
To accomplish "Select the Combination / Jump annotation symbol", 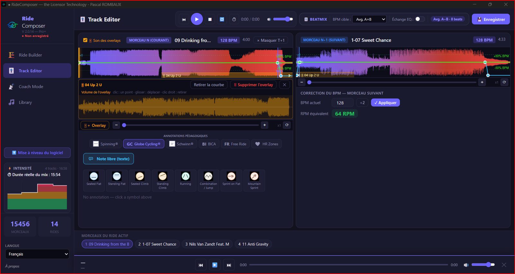I will pos(208,180).
